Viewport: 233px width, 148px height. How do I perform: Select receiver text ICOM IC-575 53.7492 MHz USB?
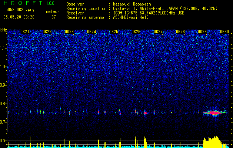[149, 13]
